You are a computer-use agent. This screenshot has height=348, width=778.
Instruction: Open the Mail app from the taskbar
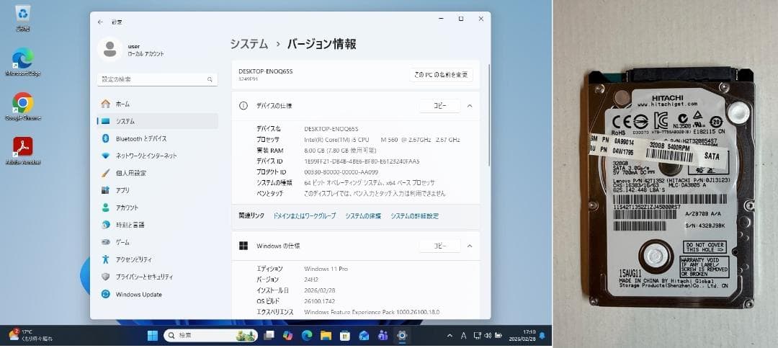pos(364,336)
